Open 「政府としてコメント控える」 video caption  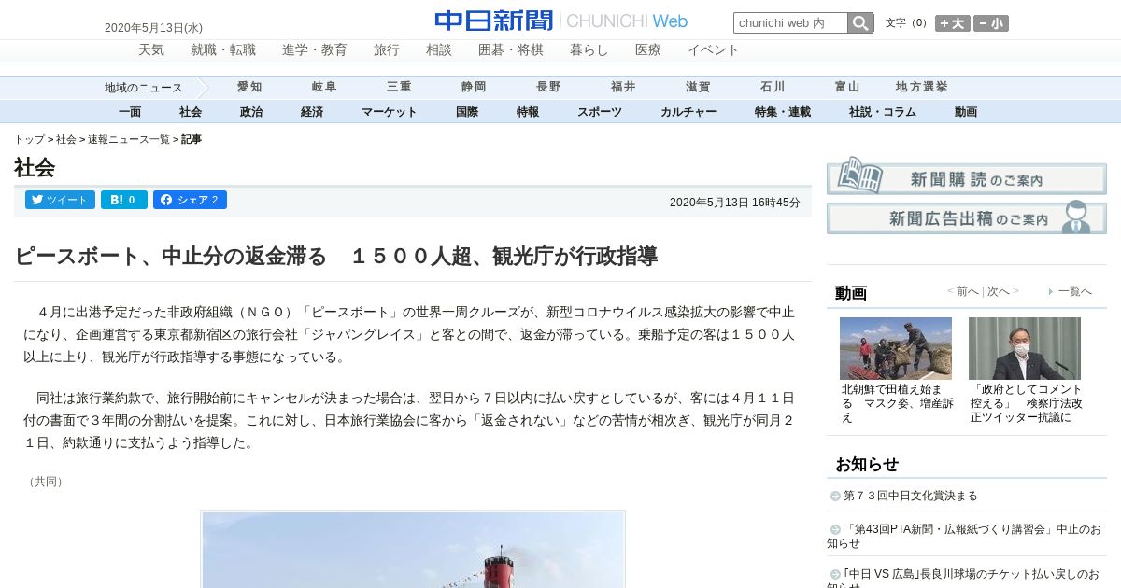coord(1027,403)
